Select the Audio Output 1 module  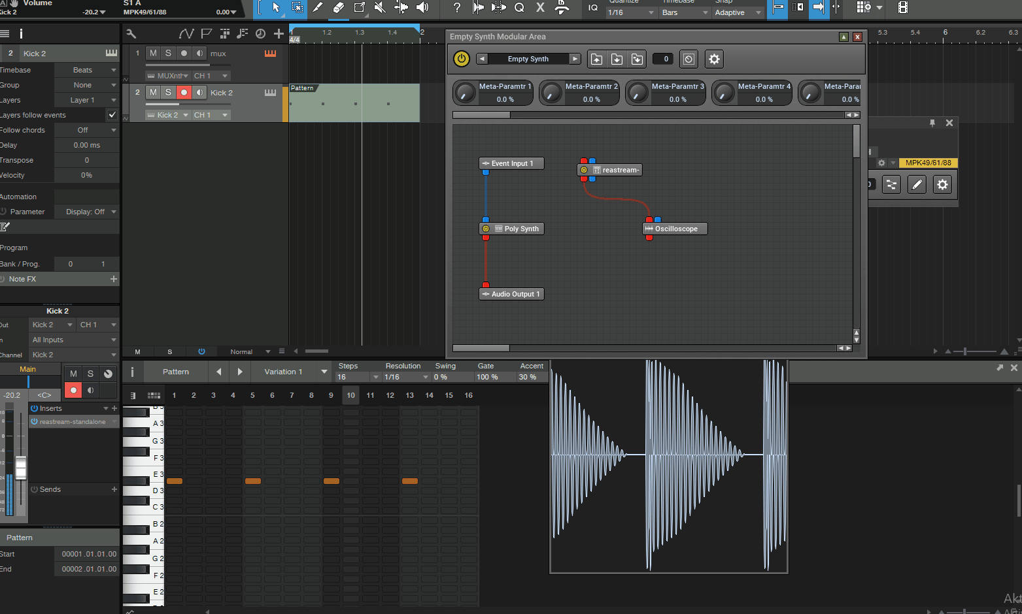point(511,294)
